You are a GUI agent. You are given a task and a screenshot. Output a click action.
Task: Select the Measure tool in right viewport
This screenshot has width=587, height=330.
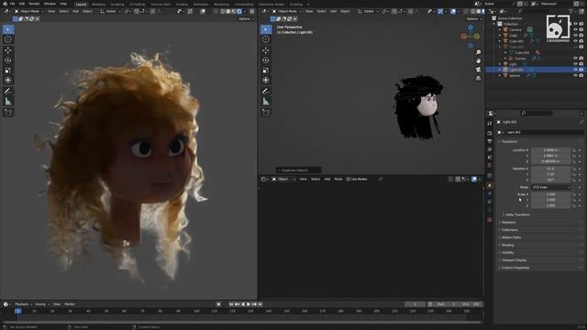coord(266,102)
